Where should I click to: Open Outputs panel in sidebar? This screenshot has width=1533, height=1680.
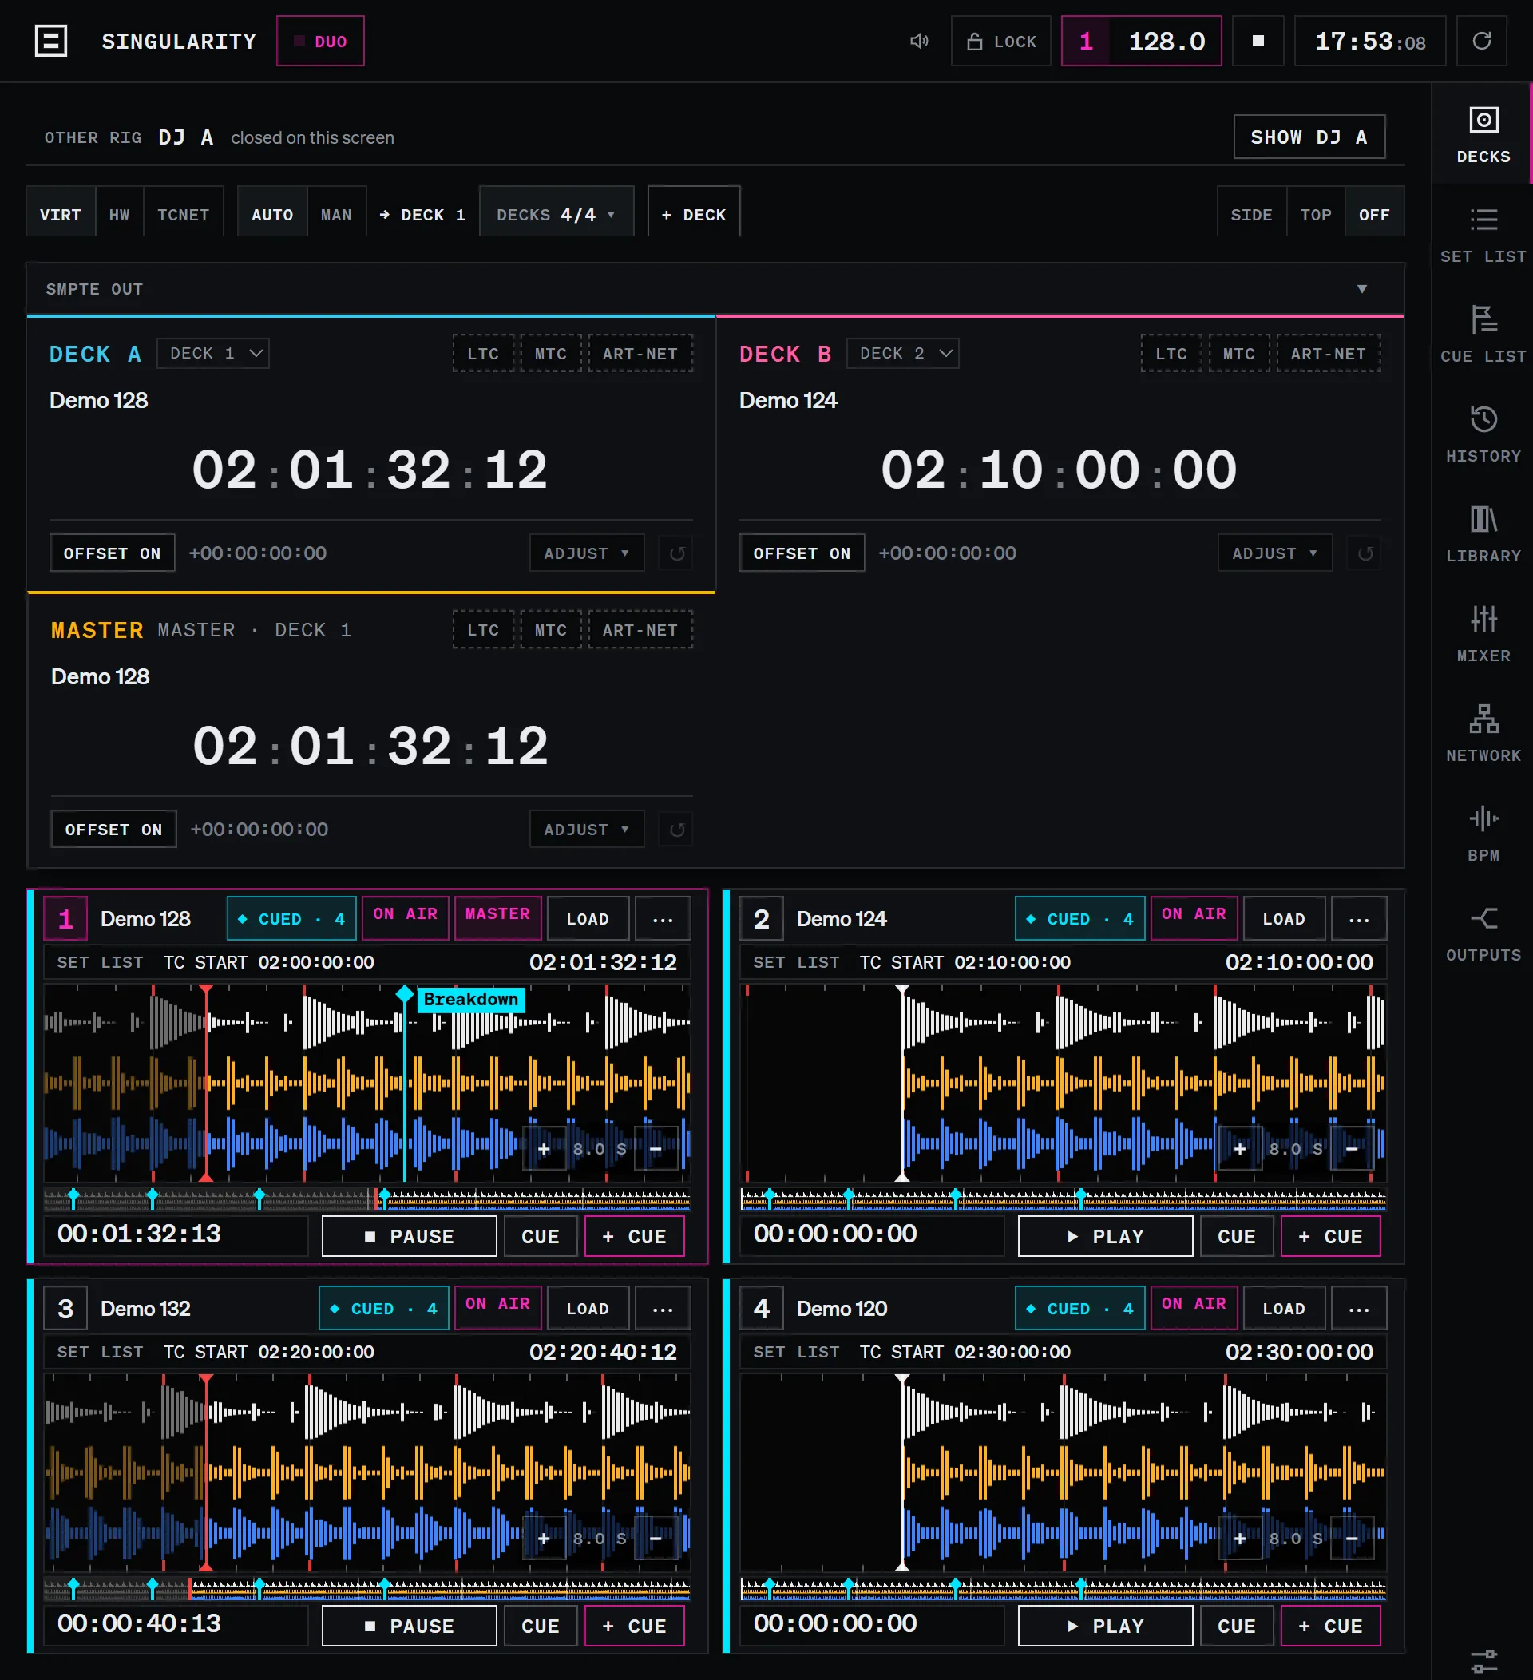click(1483, 934)
